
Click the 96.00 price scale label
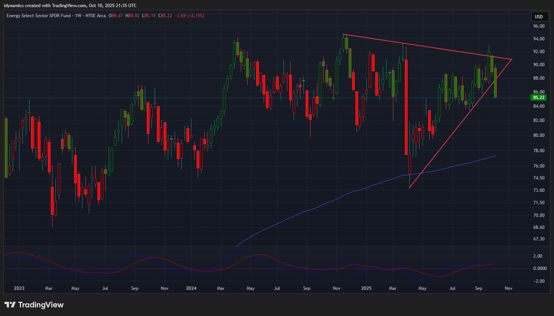pyautogui.click(x=539, y=26)
